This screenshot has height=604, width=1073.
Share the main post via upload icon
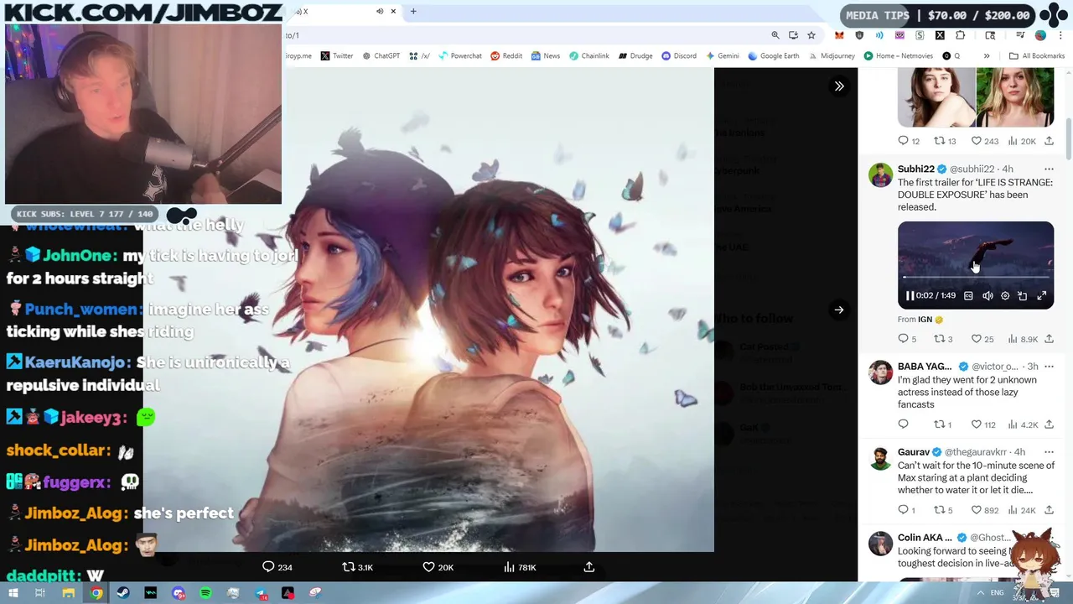tap(589, 567)
